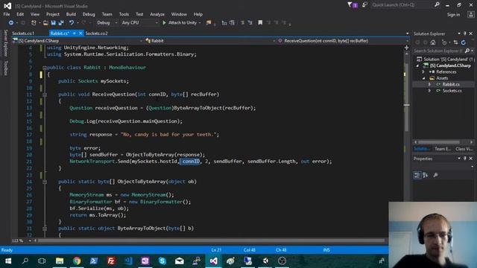Click the Pending Changes Filter clock icon
This screenshot has width=477, height=268.
point(444,42)
